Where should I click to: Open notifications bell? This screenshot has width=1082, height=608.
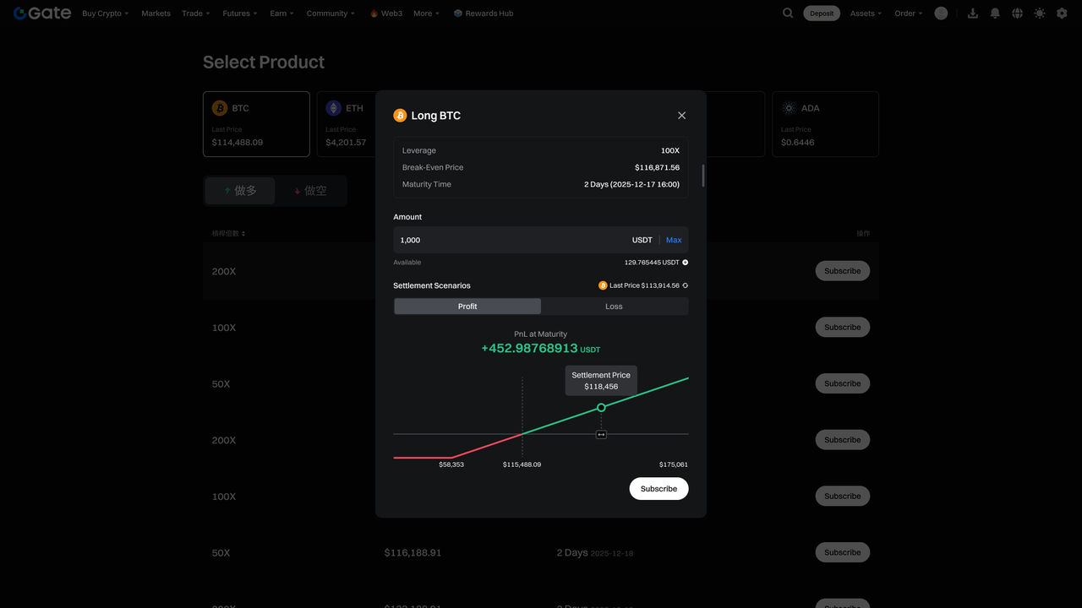click(995, 14)
